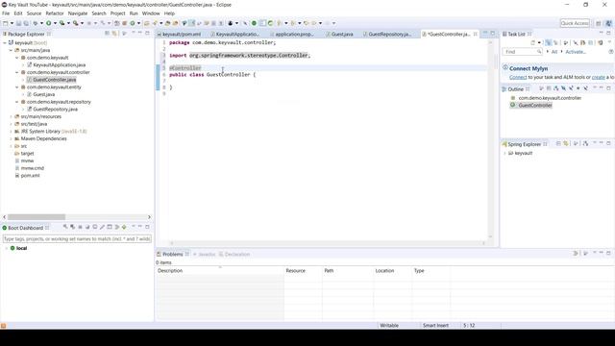The width and height of the screenshot is (615, 346).
Task: Collapse the src/main/java folder
Action: [x=11, y=50]
